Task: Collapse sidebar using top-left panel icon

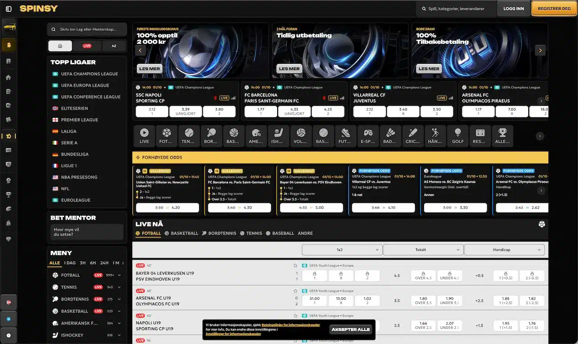Action: pos(8,9)
